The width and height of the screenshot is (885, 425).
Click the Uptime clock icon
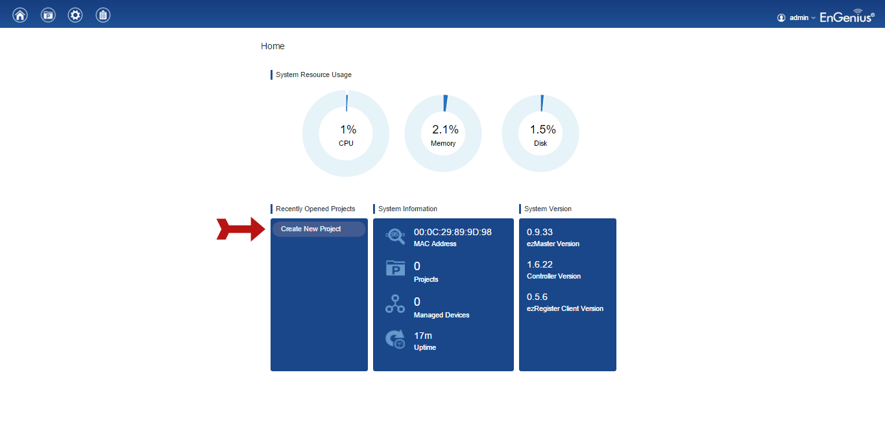point(395,339)
